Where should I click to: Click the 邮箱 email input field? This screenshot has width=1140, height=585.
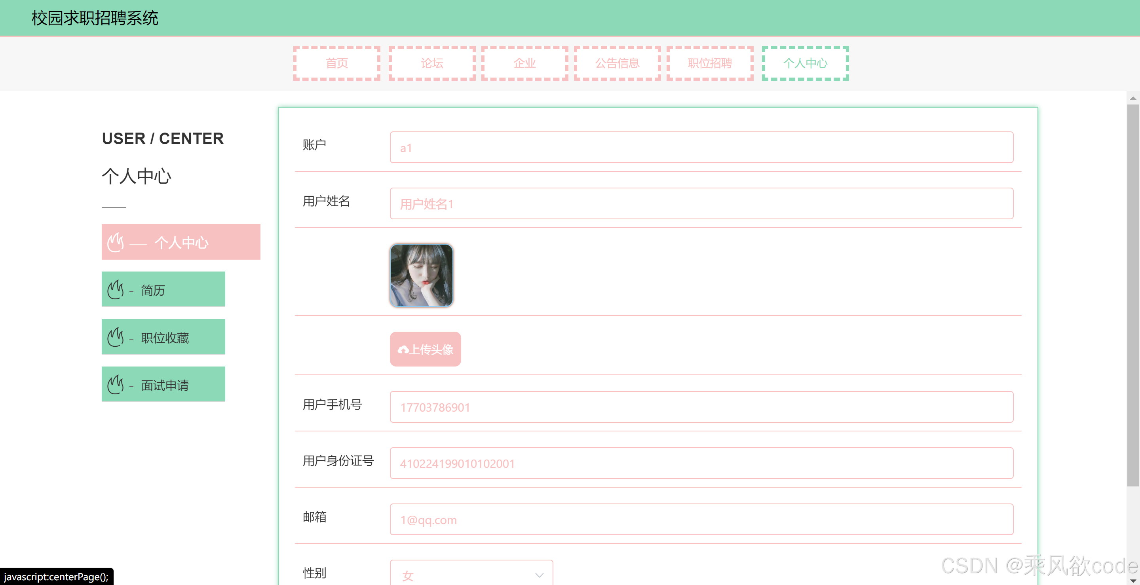[701, 519]
